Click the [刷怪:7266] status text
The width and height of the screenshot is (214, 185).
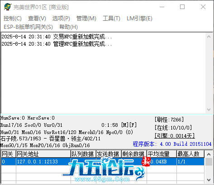coord(169,120)
